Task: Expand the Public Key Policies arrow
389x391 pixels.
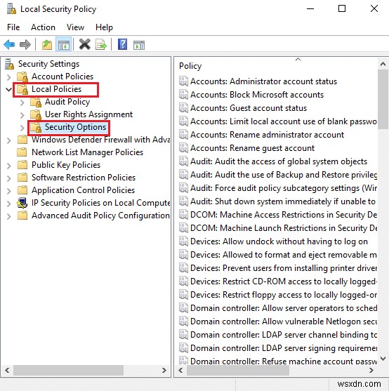Action: point(8,166)
